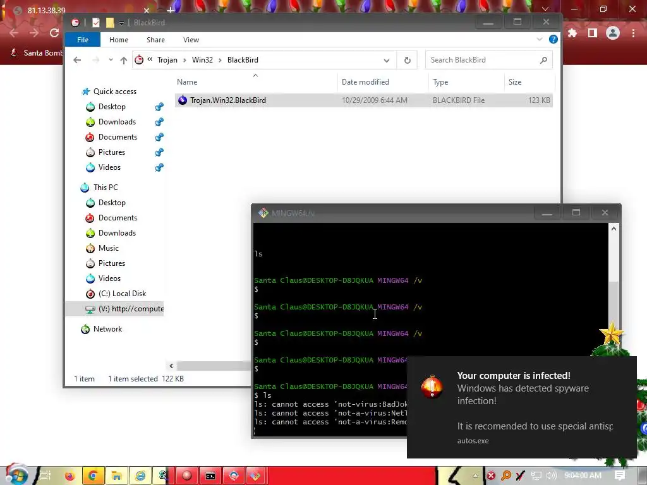
Task: Open File Explorer from the taskbar
Action: 117,476
